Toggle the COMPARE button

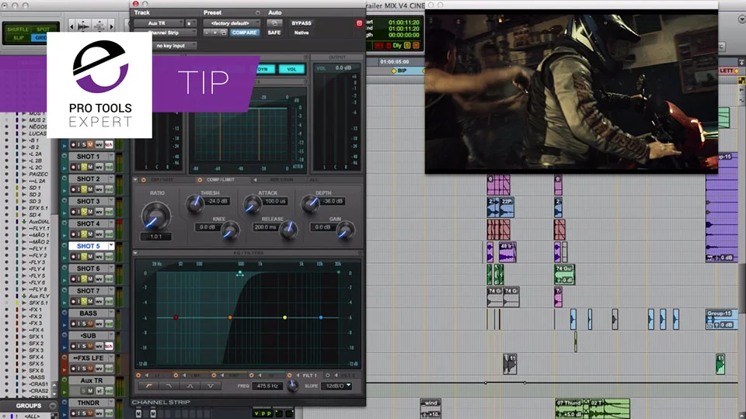pyautogui.click(x=244, y=33)
